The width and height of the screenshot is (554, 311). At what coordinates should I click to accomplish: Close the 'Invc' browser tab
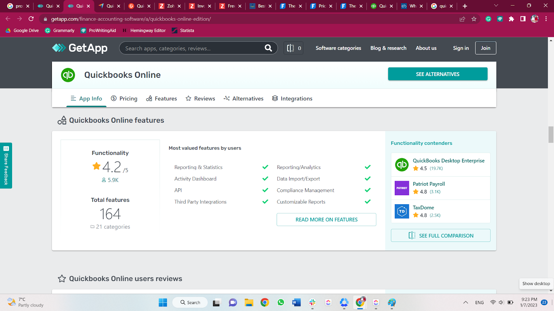coord(209,6)
